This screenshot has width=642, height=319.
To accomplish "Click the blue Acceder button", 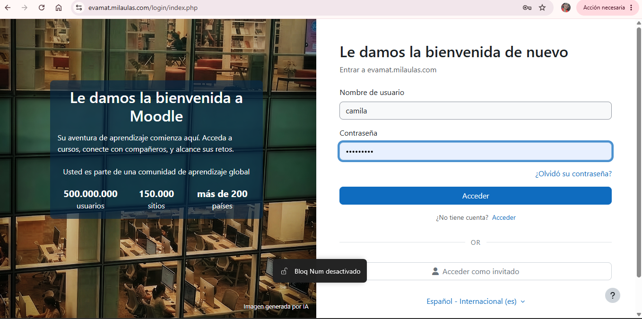I will point(476,196).
